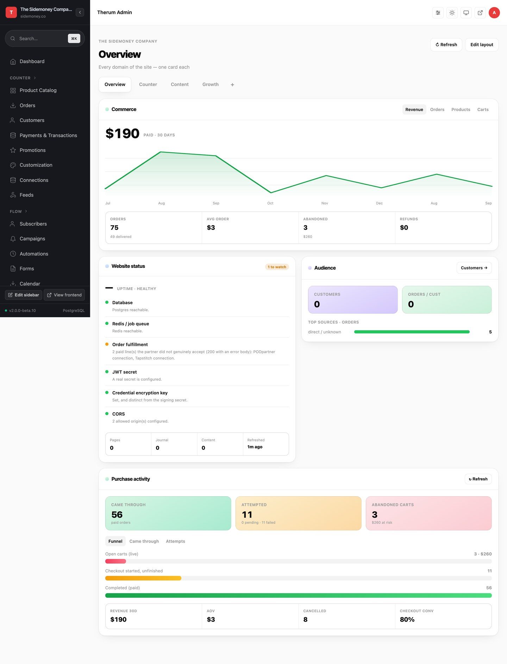Click the green Orders / Cust card

click(447, 300)
